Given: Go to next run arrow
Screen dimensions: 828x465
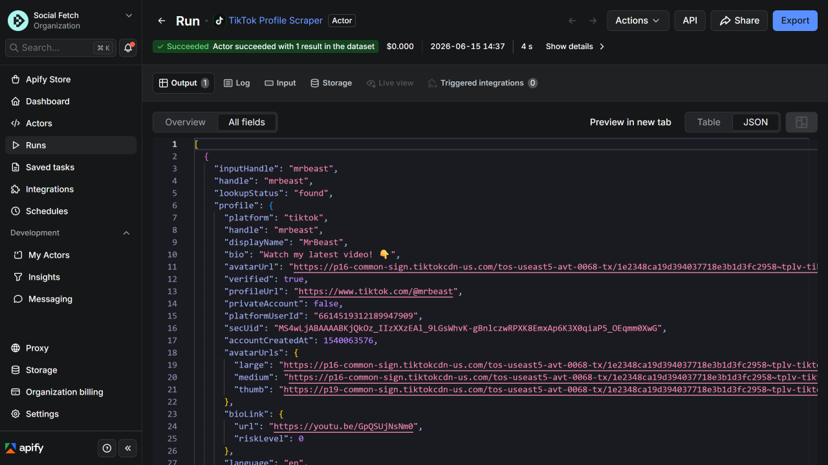Looking at the screenshot, I should 593,21.
